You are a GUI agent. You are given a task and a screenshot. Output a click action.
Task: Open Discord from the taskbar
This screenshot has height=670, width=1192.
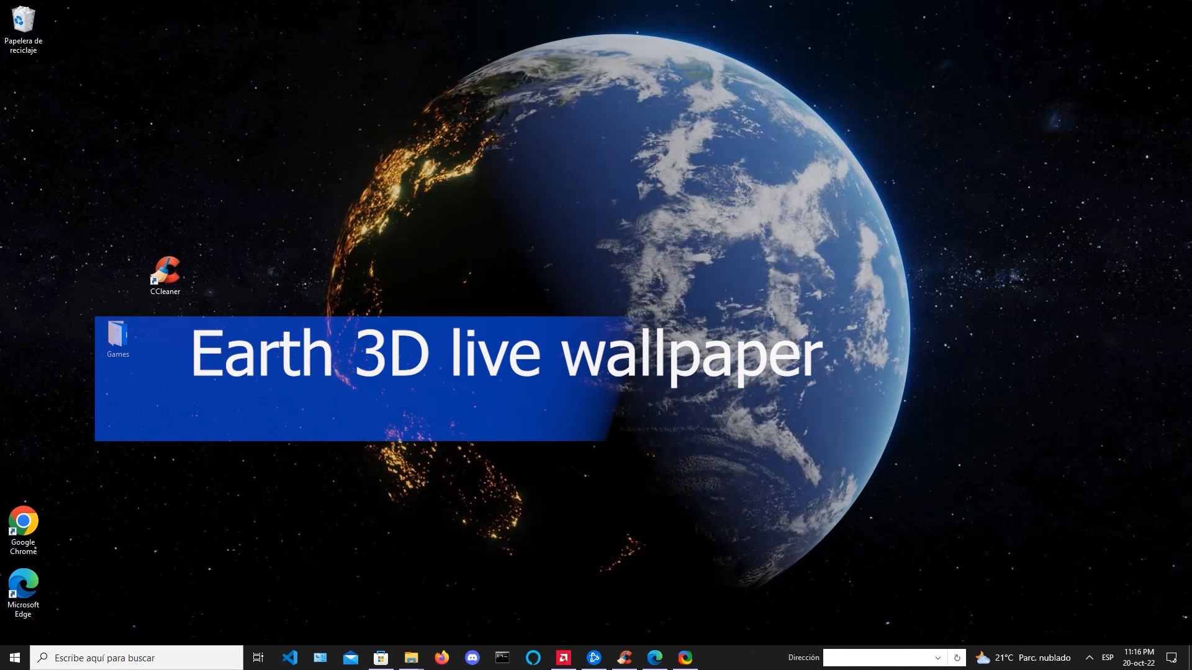472,658
